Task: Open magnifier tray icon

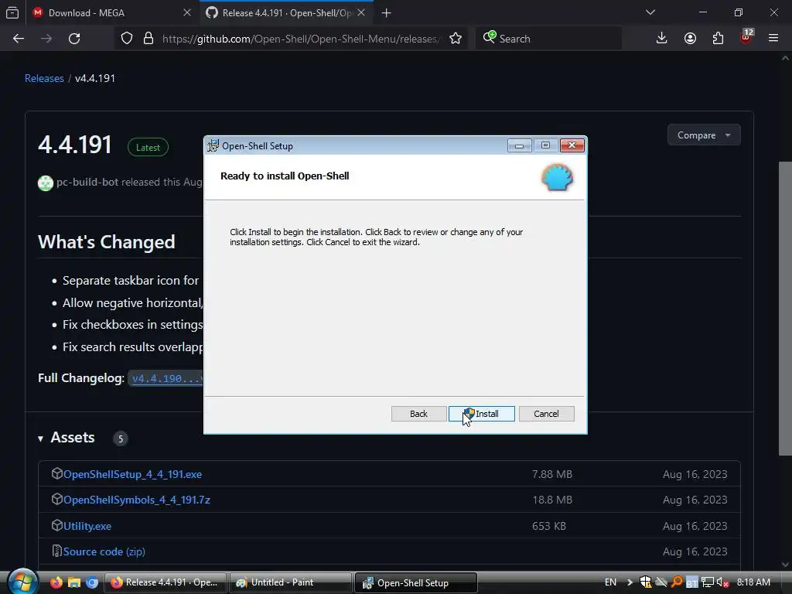Action: point(676,582)
